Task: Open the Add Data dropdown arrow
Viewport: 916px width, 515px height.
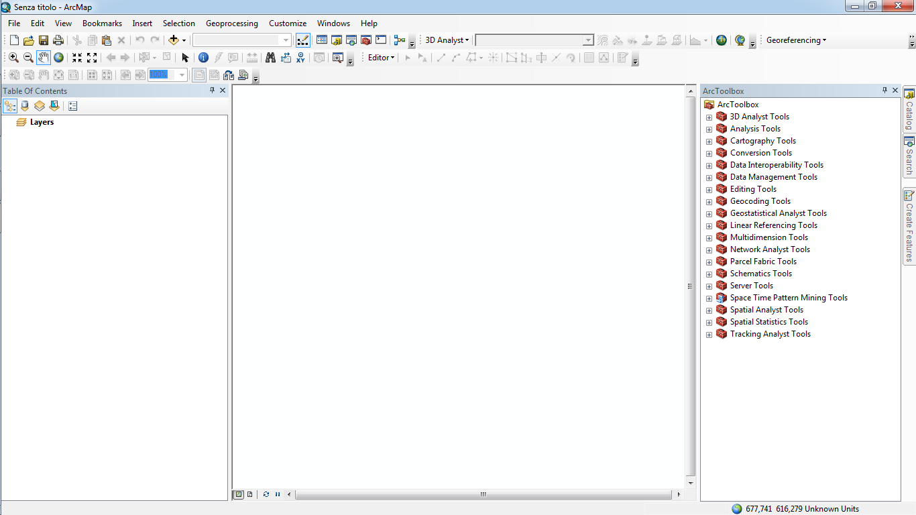Action: tap(184, 40)
